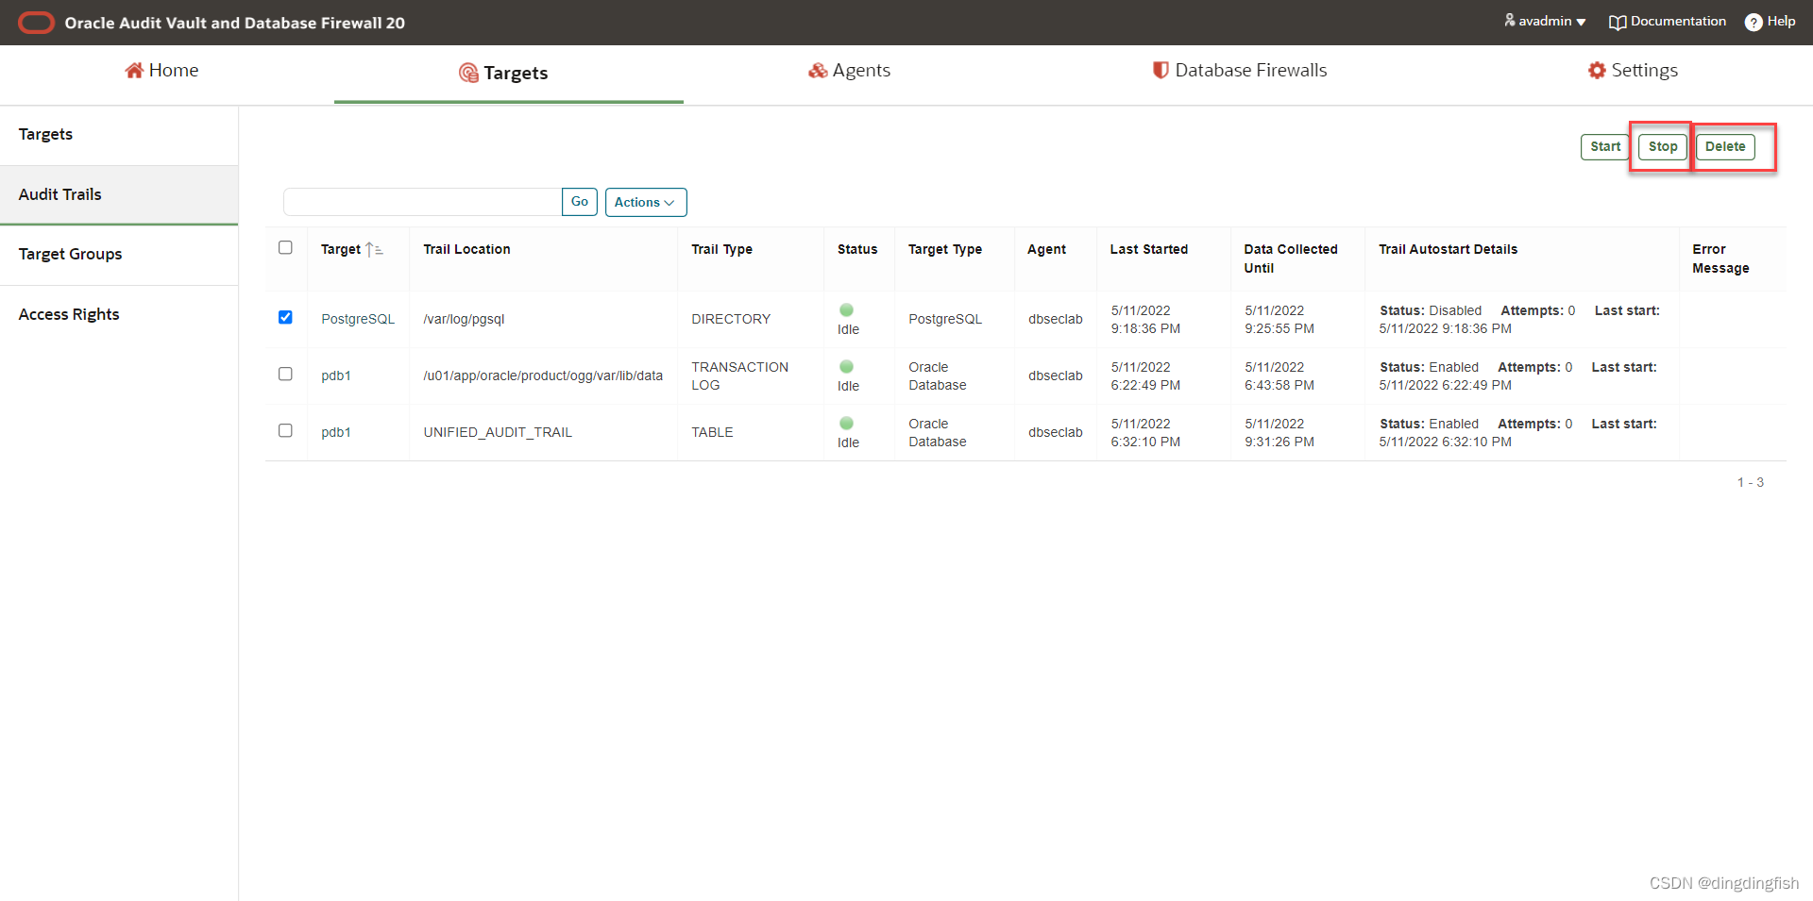The height and width of the screenshot is (901, 1813).
Task: Click the DIRECTORY trail type cell
Action: click(731, 319)
